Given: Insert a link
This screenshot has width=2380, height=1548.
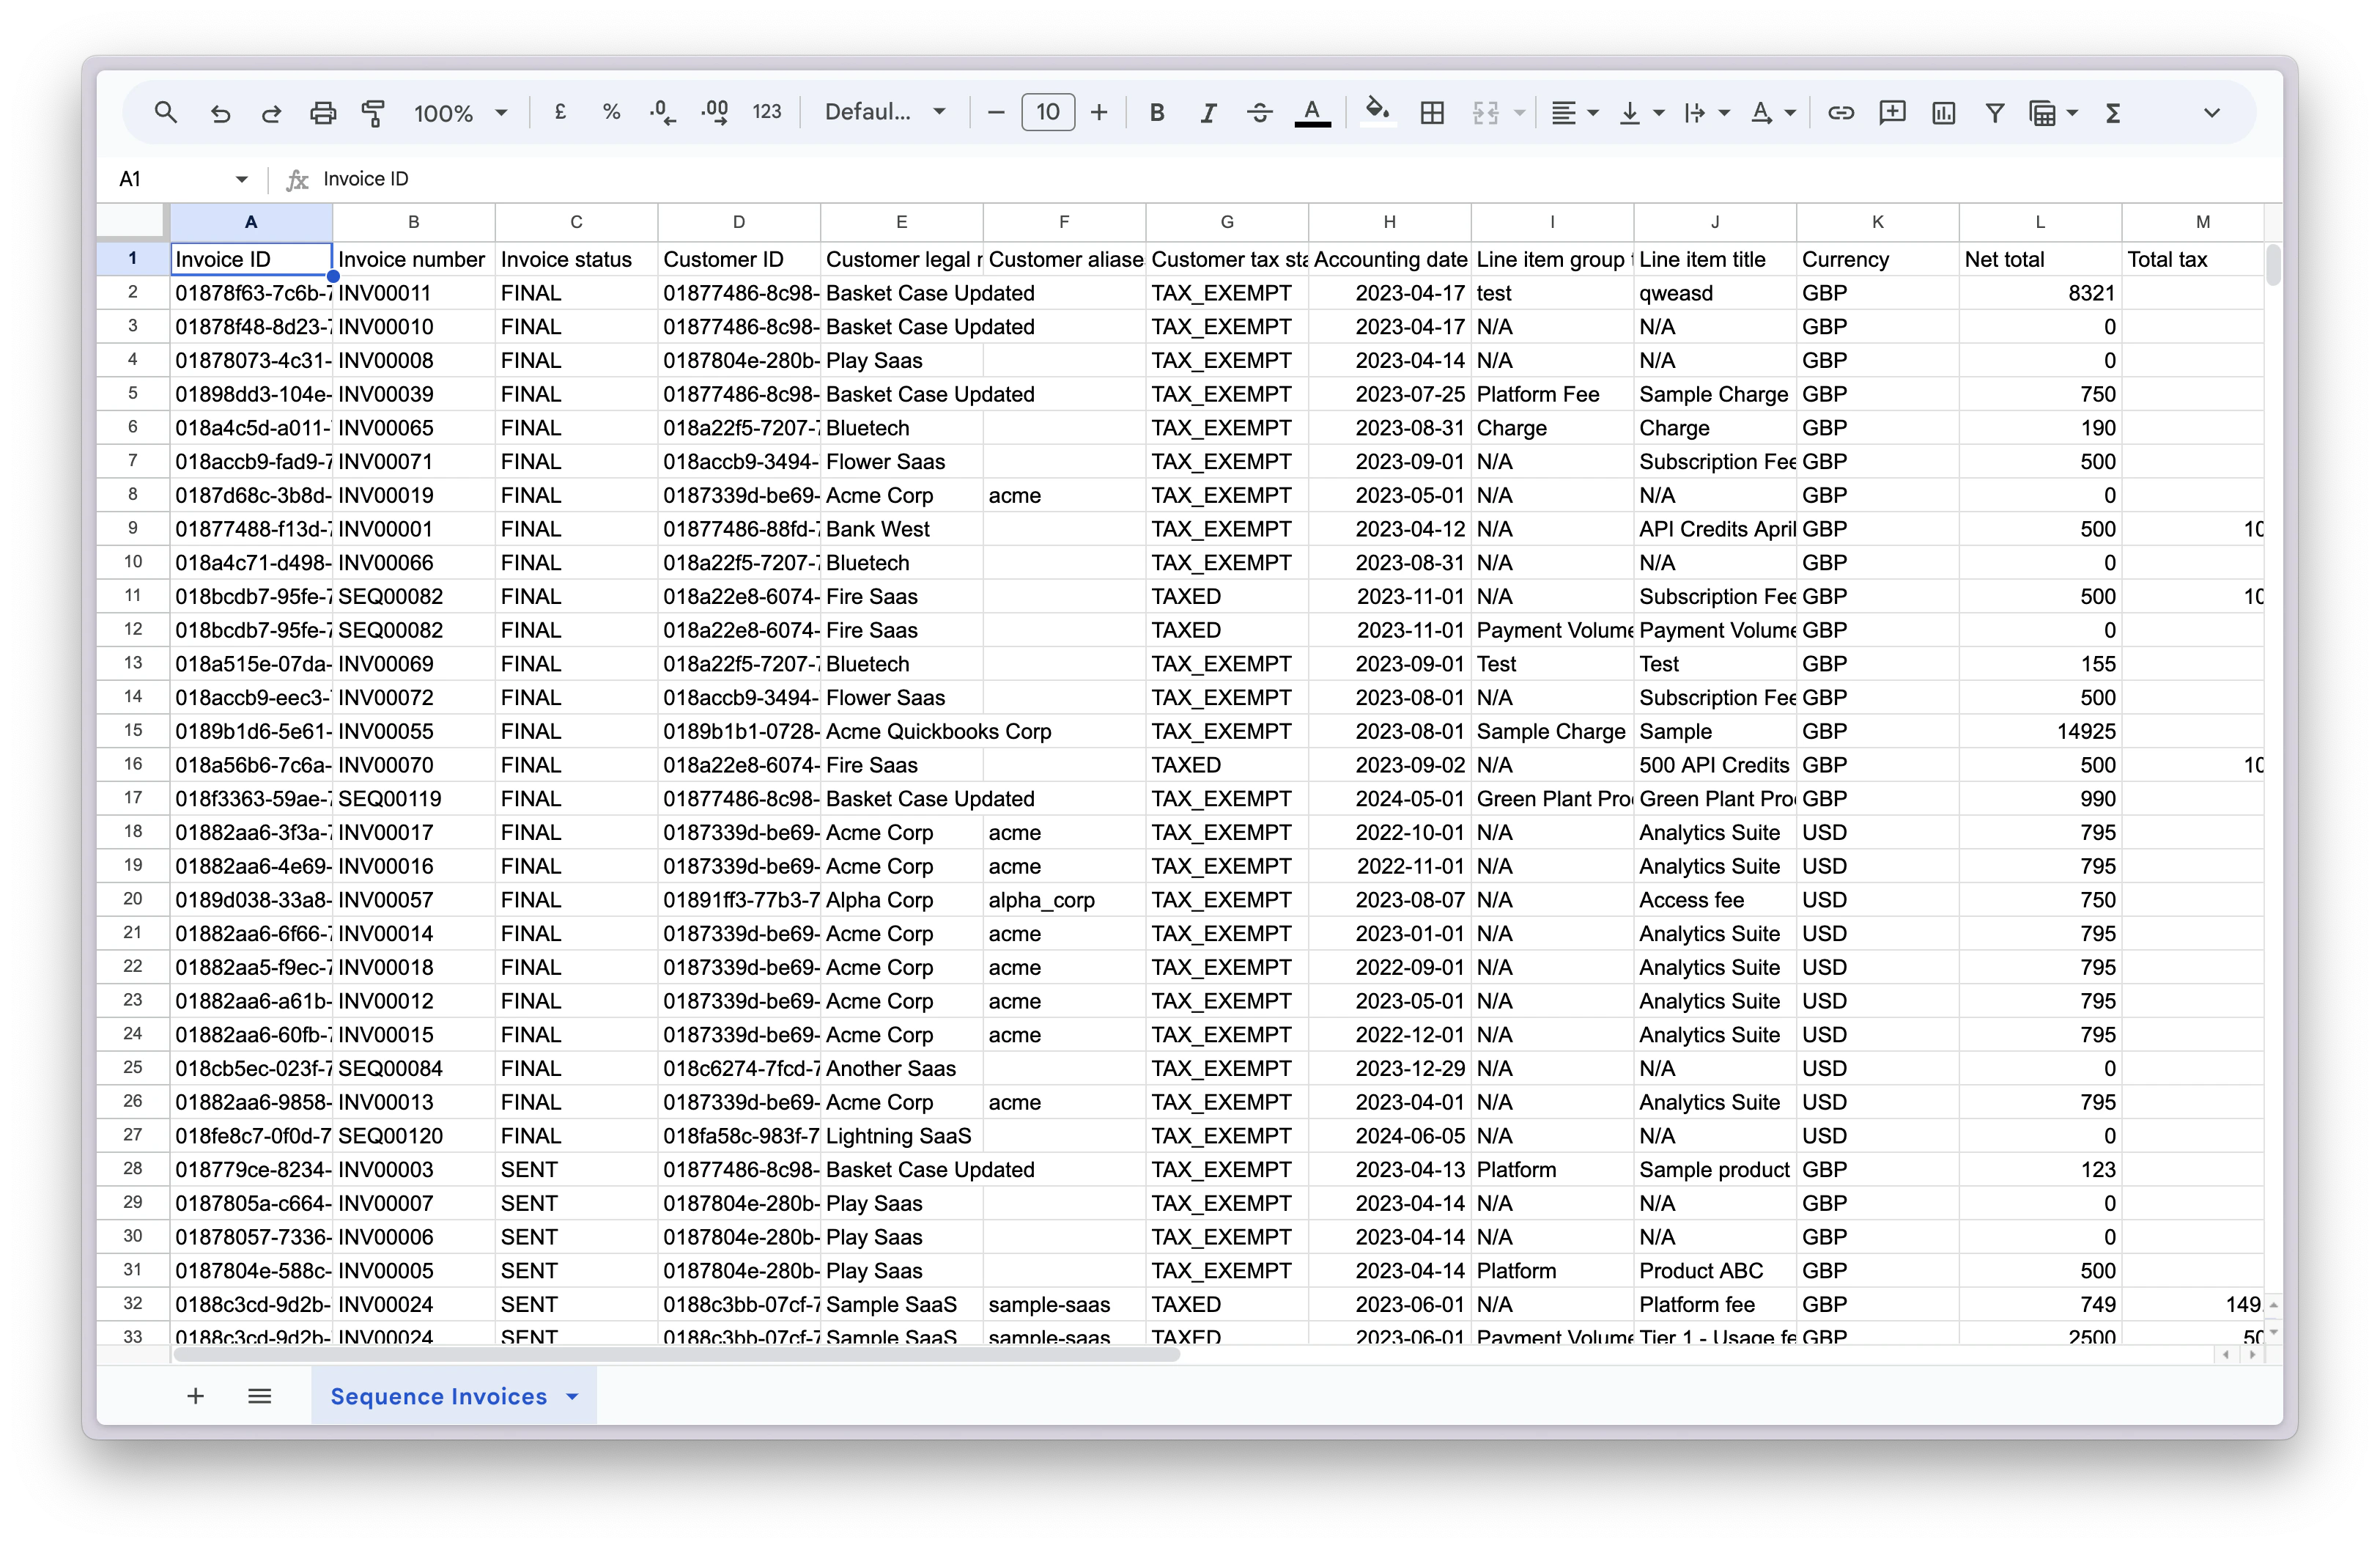Looking at the screenshot, I should click(1841, 113).
